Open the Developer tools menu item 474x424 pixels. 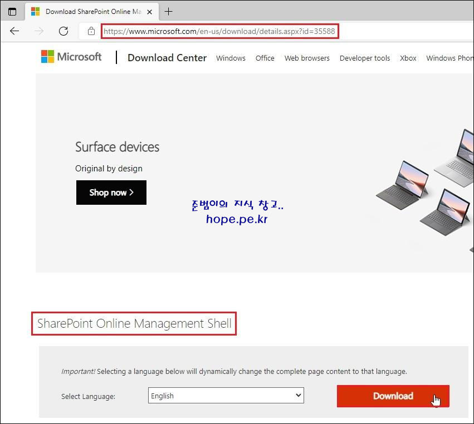tap(365, 58)
